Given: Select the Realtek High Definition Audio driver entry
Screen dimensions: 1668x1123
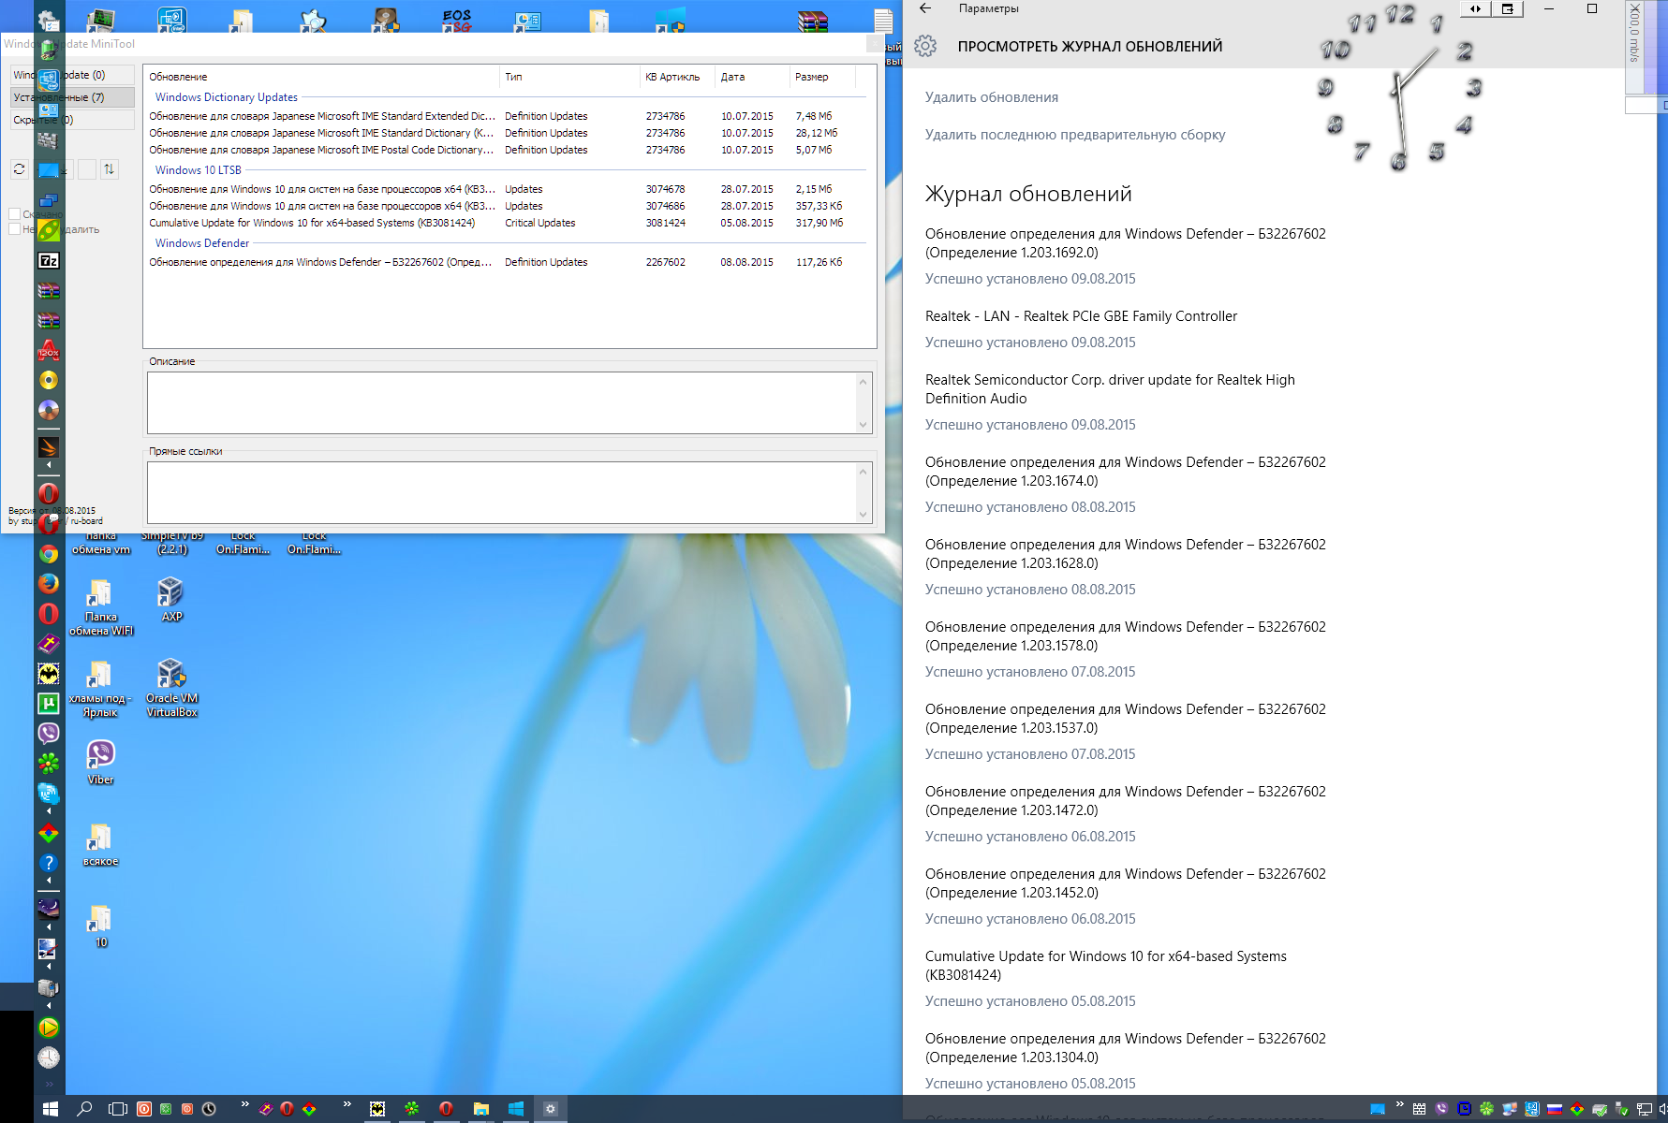Looking at the screenshot, I should tap(1111, 401).
